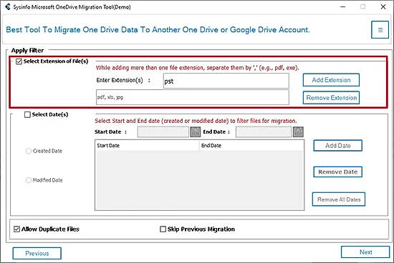This screenshot has width=394, height=263.
Task: Uncheck Allow Duplicate Files
Action: pos(17,229)
